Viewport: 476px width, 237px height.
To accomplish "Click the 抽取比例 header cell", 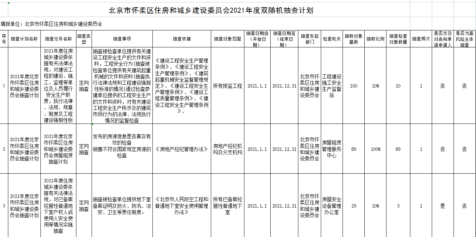I will pos(375,39).
